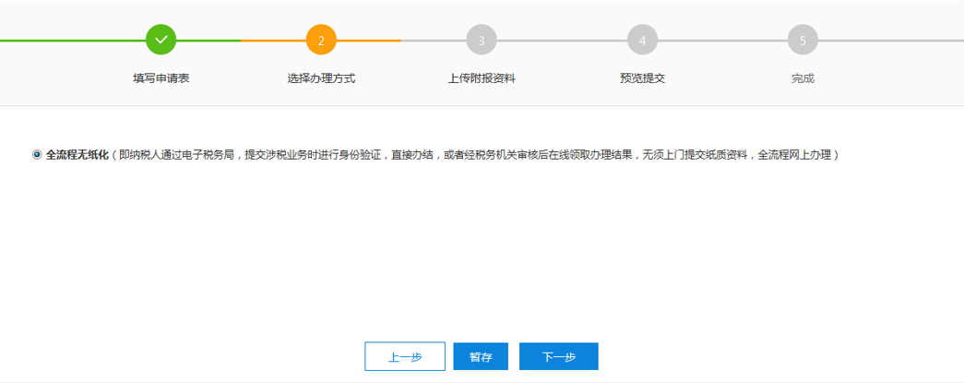Click the green checkmark step circle

(x=161, y=40)
